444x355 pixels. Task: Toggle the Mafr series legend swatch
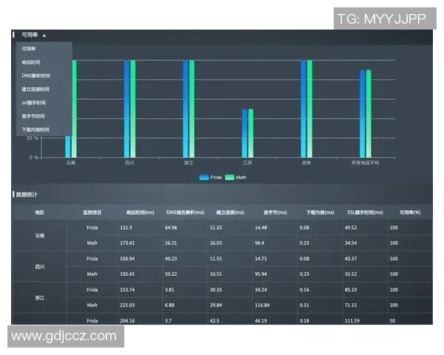(x=230, y=177)
